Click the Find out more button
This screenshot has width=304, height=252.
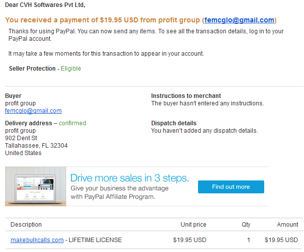click(x=231, y=187)
